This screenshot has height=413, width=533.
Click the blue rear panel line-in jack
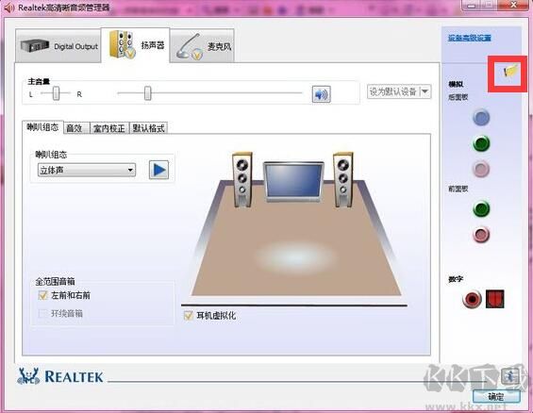481,118
